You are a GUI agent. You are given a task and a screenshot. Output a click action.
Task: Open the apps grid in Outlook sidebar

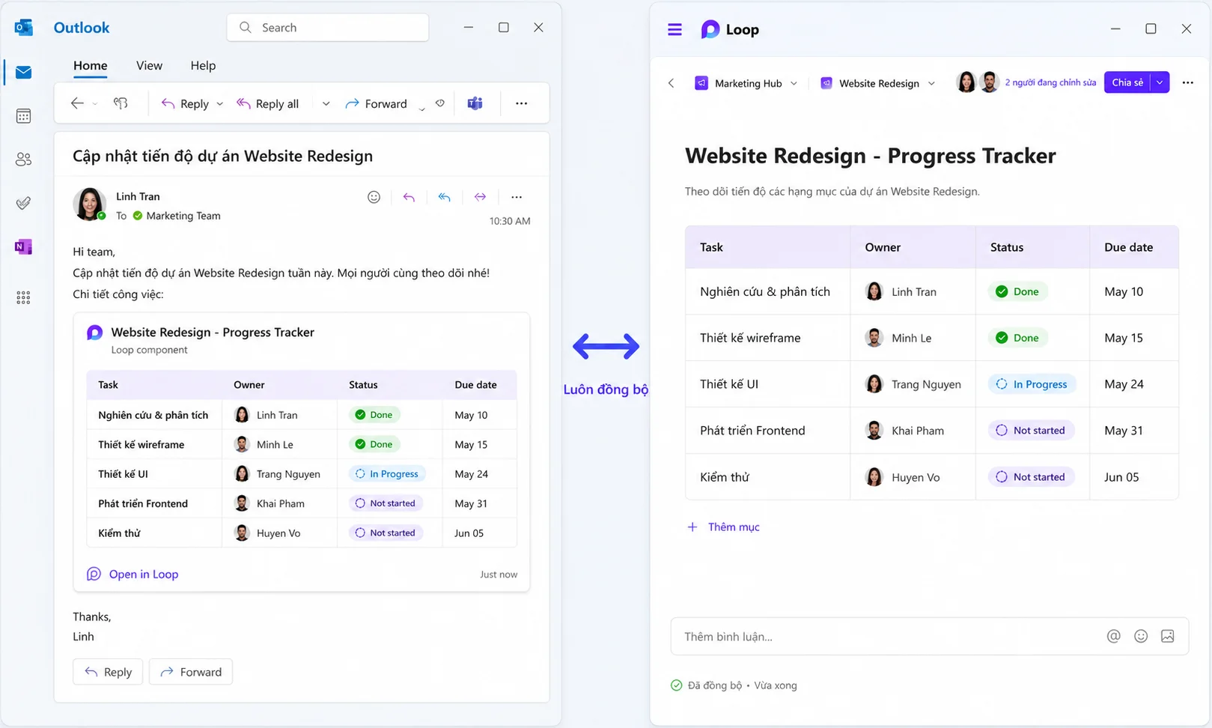tap(23, 298)
